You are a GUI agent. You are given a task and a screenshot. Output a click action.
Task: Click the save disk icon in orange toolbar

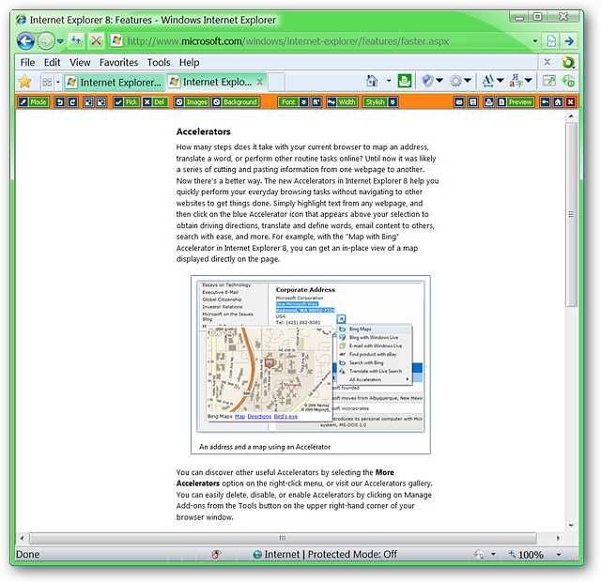click(x=473, y=102)
